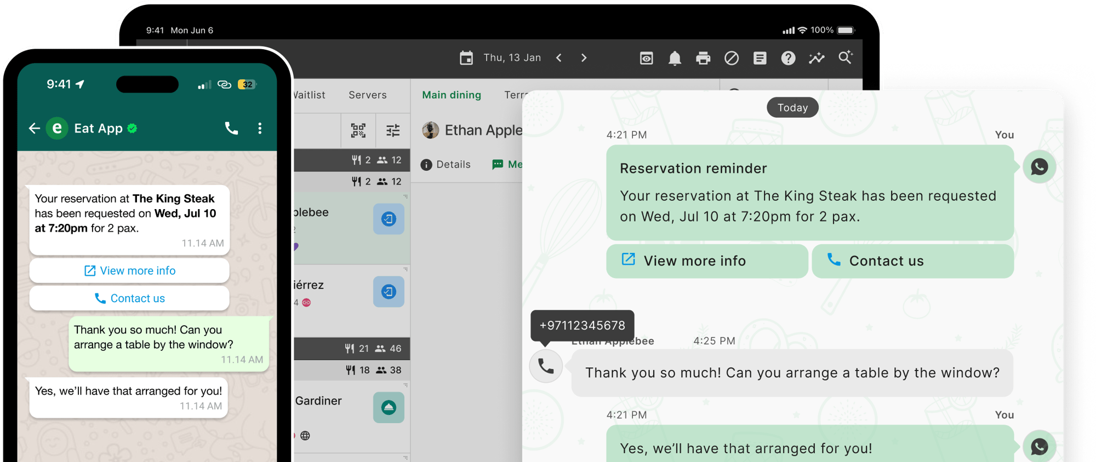Tap 'Yes, we'll have that arranged' bubble on phone
This screenshot has height=462, width=1096.
click(128, 397)
